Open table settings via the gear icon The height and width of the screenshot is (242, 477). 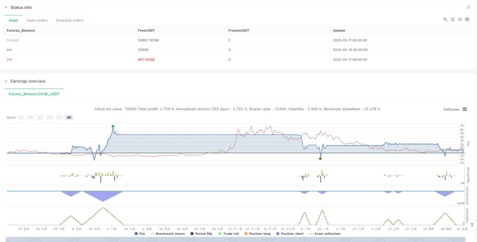[x=467, y=19]
